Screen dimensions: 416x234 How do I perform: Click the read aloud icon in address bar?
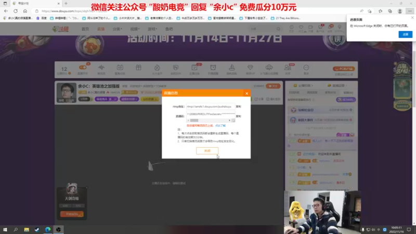click(361, 11)
